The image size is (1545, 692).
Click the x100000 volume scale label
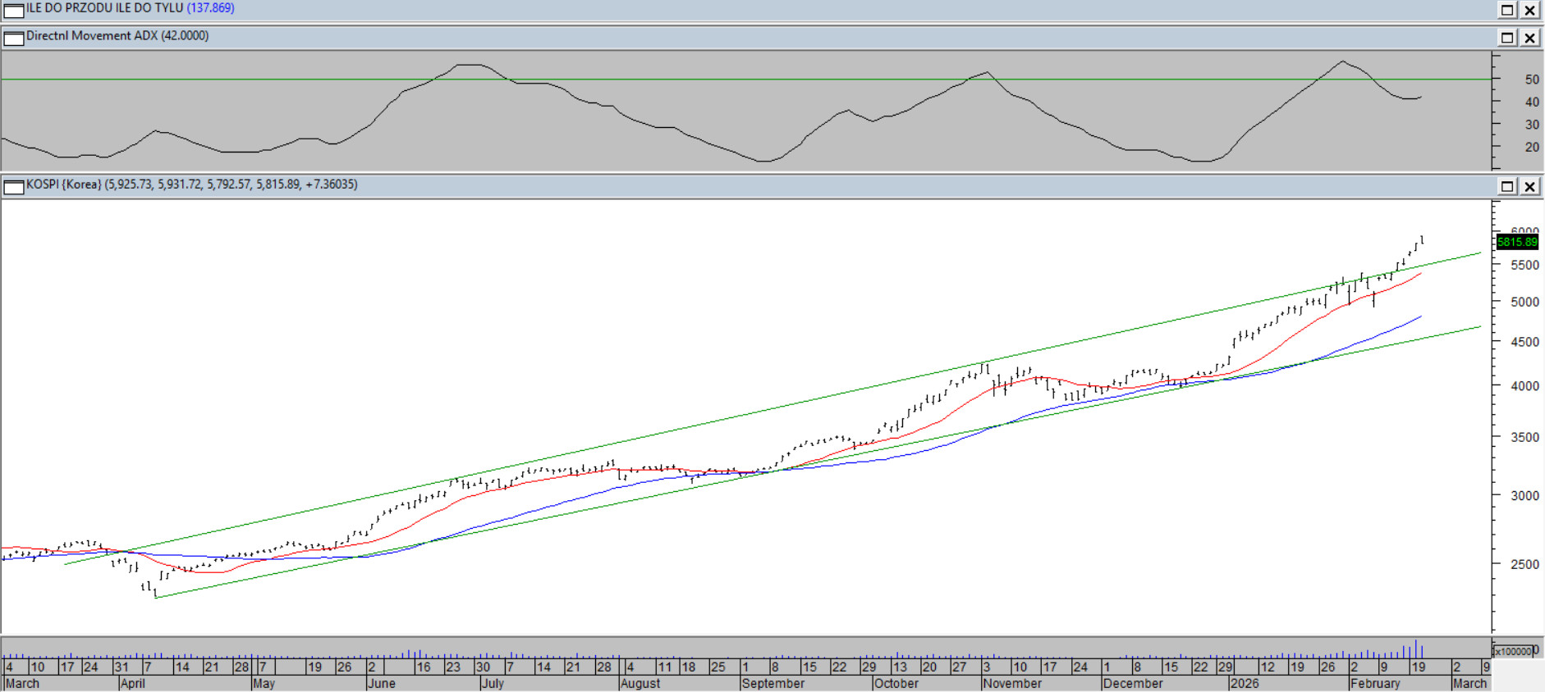(1513, 651)
